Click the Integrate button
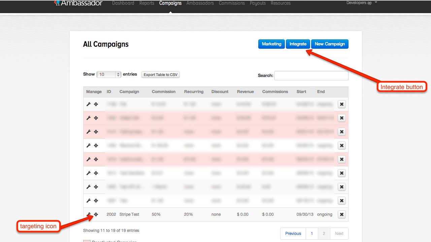431x242 pixels. coord(298,44)
